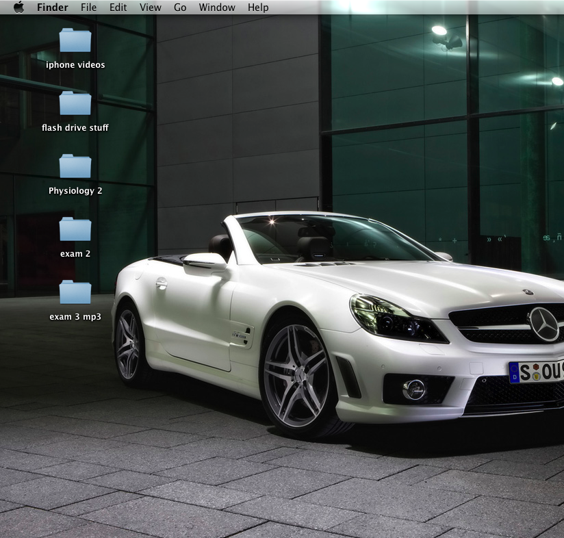564x538 pixels.
Task: Click the "exam 3 mp3" folder name label
Action: [75, 317]
